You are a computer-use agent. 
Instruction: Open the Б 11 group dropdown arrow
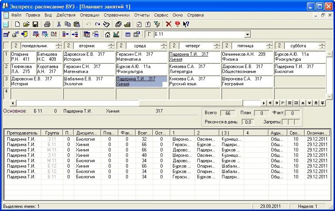(247, 35)
